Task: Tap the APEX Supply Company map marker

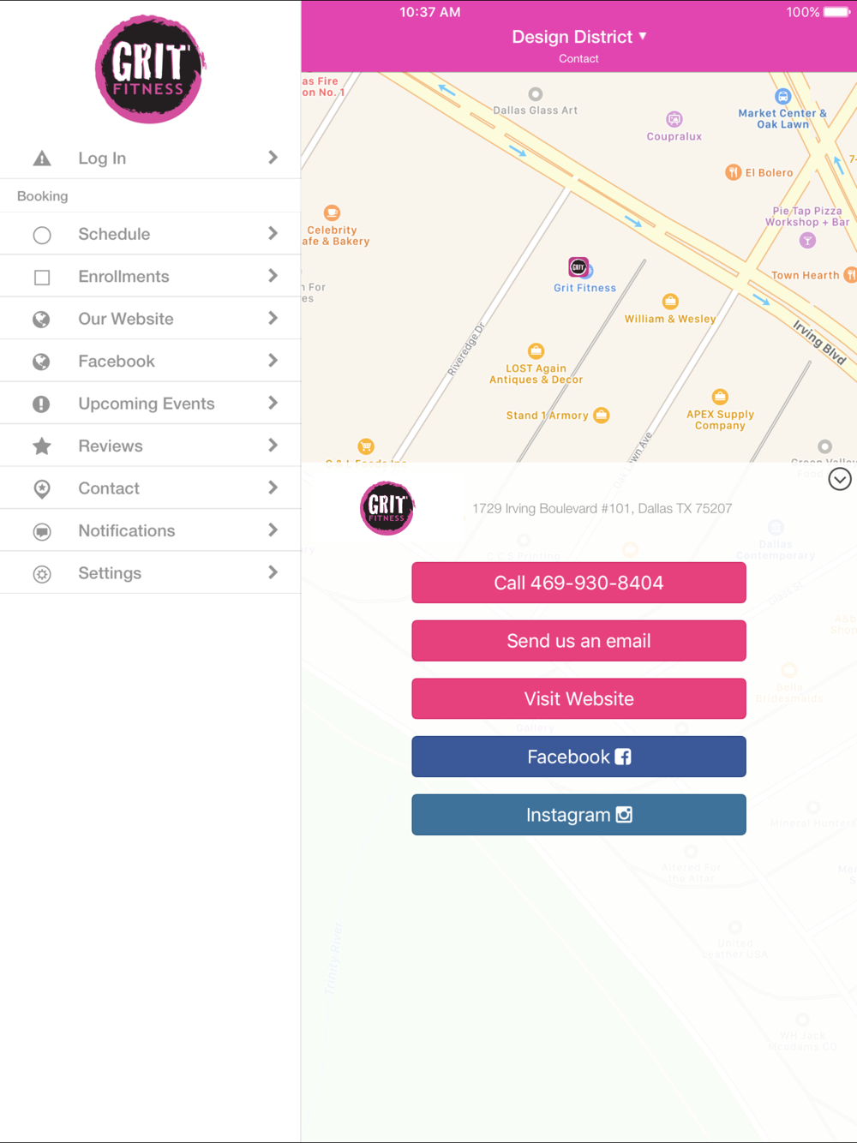Action: [x=720, y=397]
